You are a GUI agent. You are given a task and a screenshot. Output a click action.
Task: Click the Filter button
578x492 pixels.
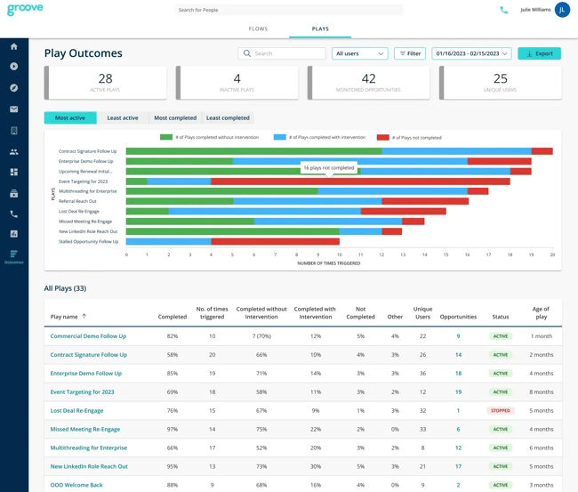(x=410, y=53)
